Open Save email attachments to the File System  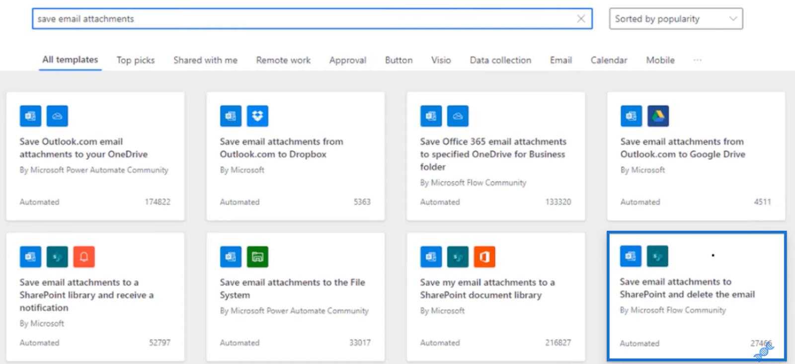(296, 297)
